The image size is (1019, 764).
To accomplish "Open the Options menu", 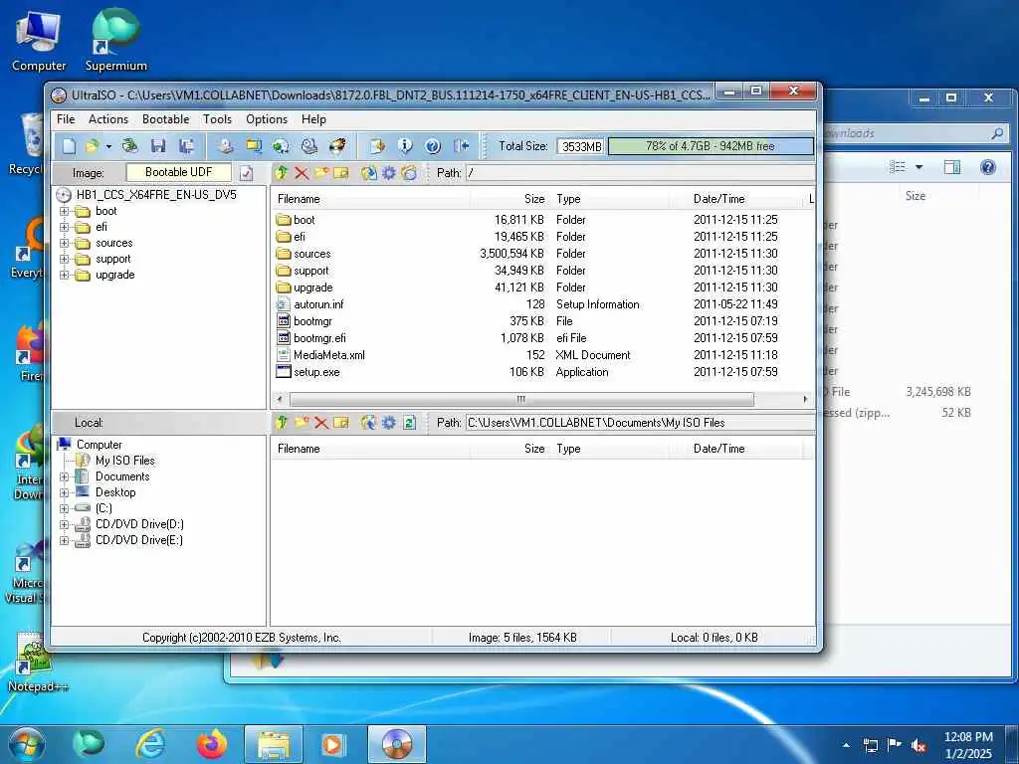I will coord(267,119).
